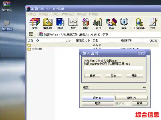Click the 暂停(P) pause button

point(131,98)
